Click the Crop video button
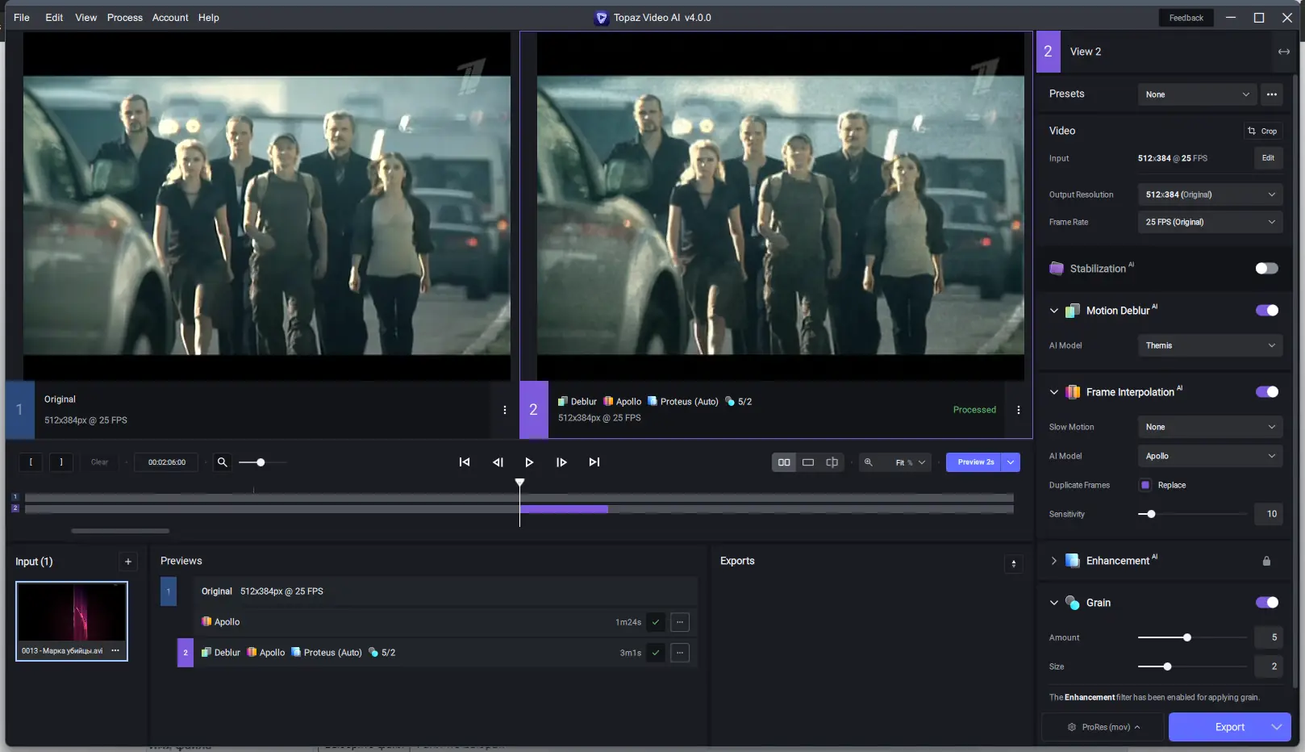 1263,131
